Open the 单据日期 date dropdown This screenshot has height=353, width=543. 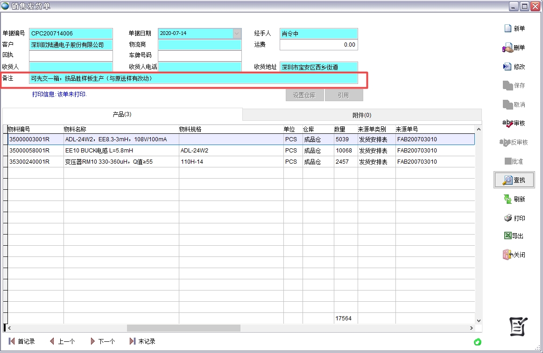point(237,34)
